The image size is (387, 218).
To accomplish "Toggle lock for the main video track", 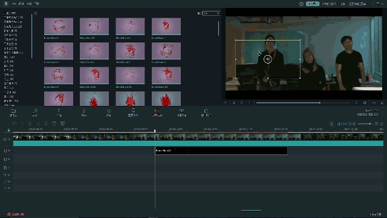I will coord(5,139).
